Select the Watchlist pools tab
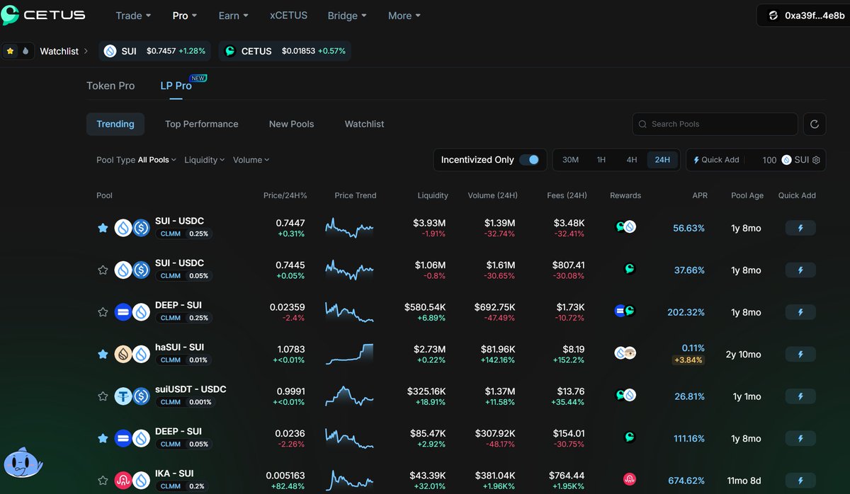Screen dimensions: 850x494 (x=364, y=124)
